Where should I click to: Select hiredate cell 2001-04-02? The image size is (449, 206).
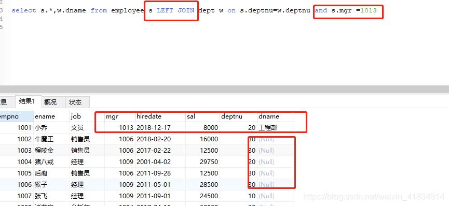(160, 162)
